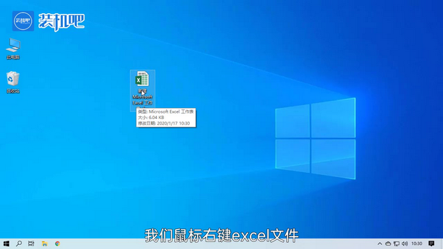Open the Action Center notifications icon

click(431, 243)
